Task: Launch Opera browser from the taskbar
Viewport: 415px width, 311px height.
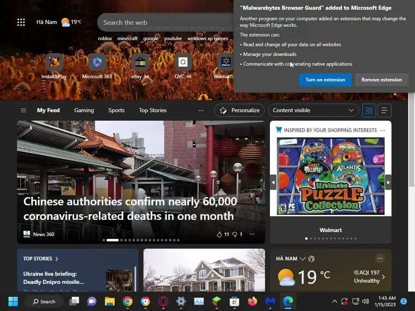Action: pyautogui.click(x=163, y=301)
